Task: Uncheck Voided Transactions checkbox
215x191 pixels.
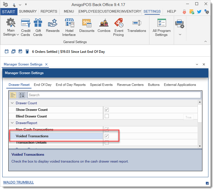Action: pos(107,136)
